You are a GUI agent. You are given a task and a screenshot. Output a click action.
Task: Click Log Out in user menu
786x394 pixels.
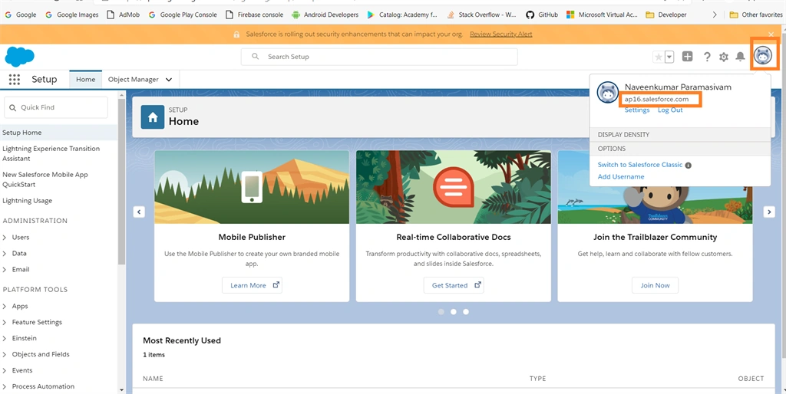pos(670,110)
